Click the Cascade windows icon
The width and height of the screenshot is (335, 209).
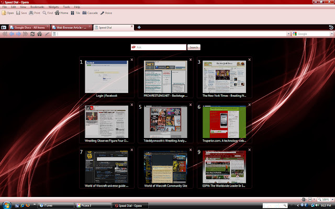[90, 13]
